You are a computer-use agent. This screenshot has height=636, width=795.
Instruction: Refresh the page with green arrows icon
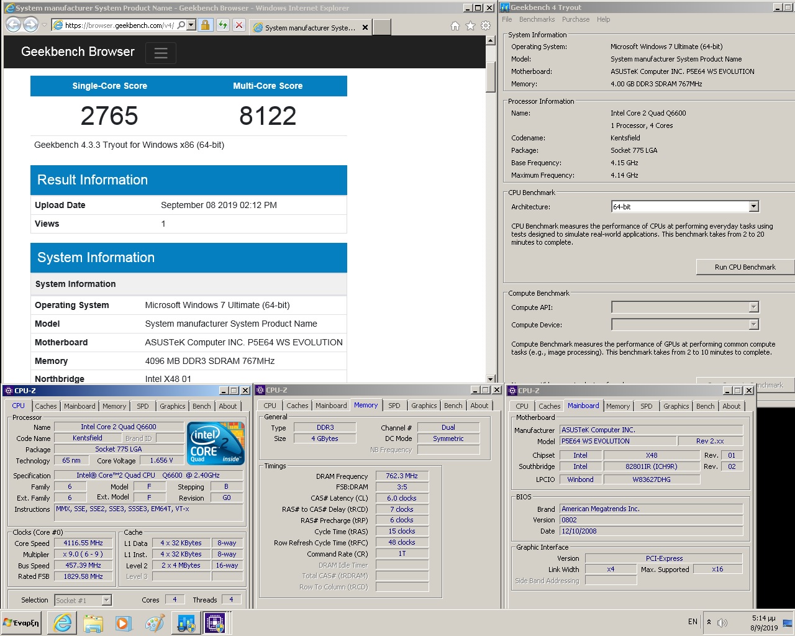(222, 25)
